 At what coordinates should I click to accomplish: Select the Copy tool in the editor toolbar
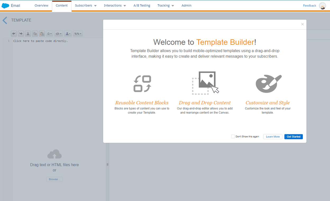point(35,33)
